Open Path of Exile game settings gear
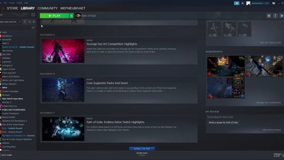 tap(269, 16)
